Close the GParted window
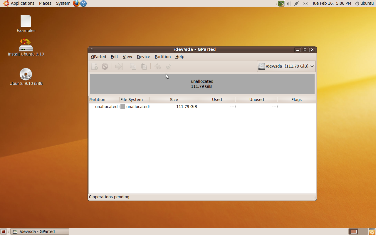Viewport: 376px width, 235px height. point(312,50)
